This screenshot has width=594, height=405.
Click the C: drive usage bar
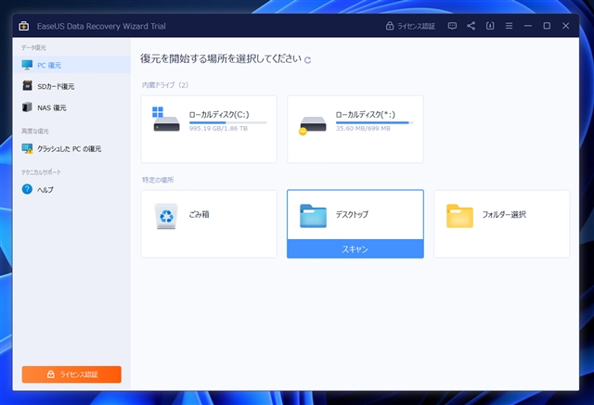coord(228,122)
